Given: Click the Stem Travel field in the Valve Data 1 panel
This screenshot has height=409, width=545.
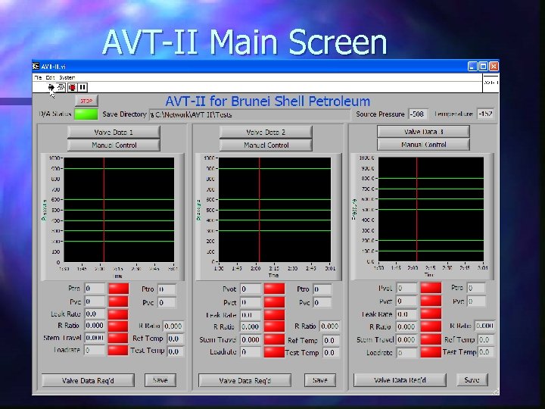Looking at the screenshot, I should [95, 338].
